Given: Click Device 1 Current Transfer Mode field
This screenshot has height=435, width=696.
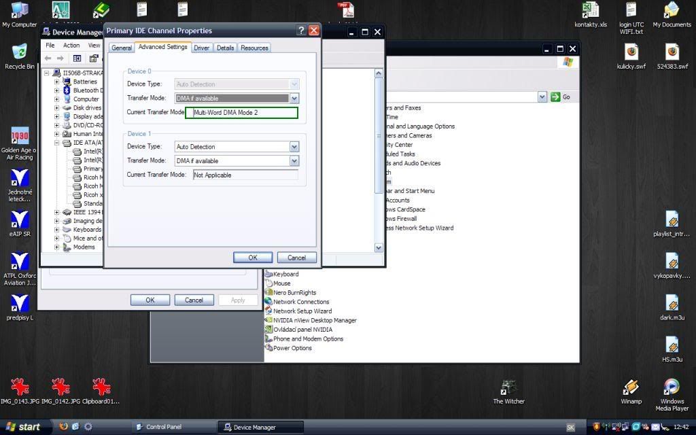Looking at the screenshot, I should [245, 175].
